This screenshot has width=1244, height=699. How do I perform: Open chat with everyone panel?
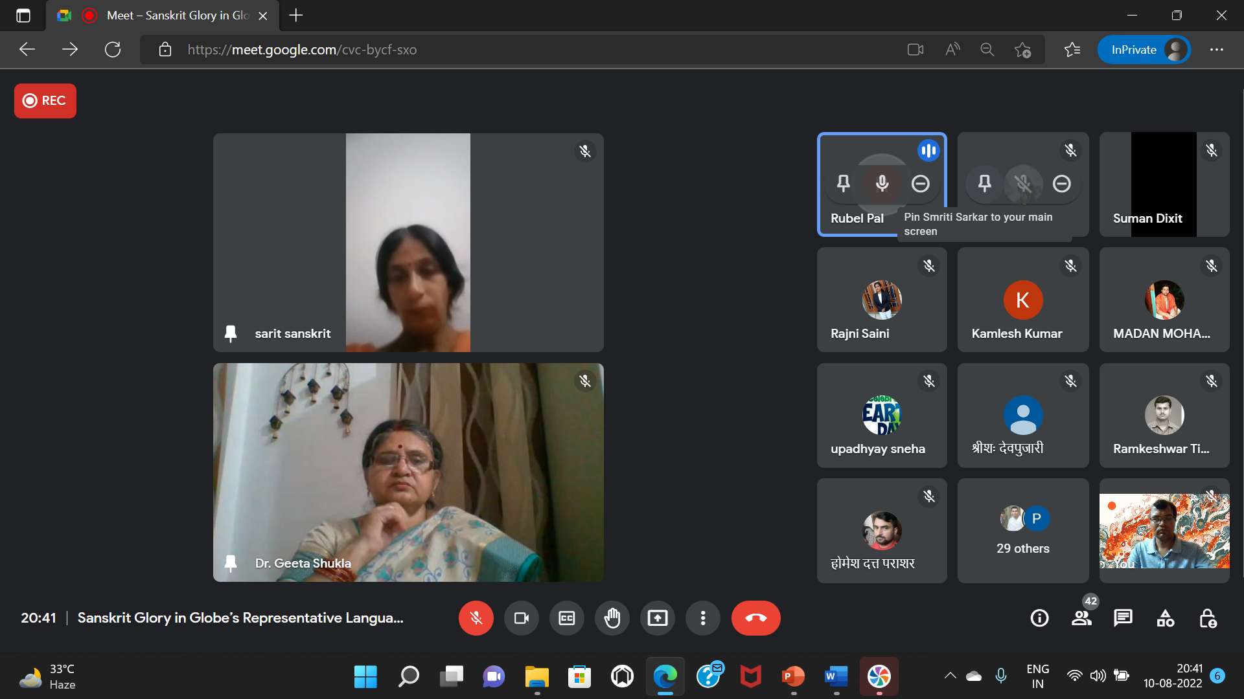[x=1123, y=618]
